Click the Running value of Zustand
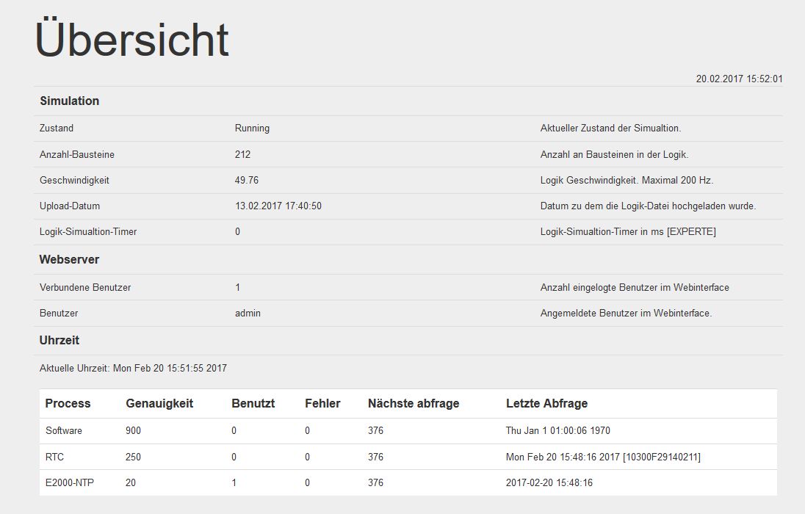Image resolution: width=805 pixels, height=514 pixels. [x=252, y=128]
